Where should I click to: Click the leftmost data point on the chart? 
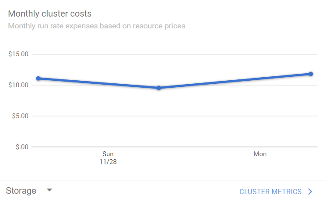39,79
